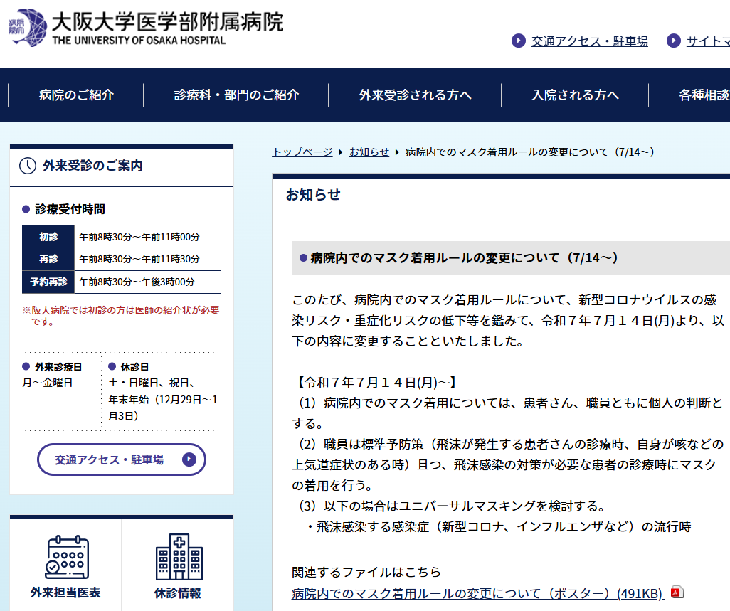
Task: Open the 外来受診される方へ menu
Action: 415,95
